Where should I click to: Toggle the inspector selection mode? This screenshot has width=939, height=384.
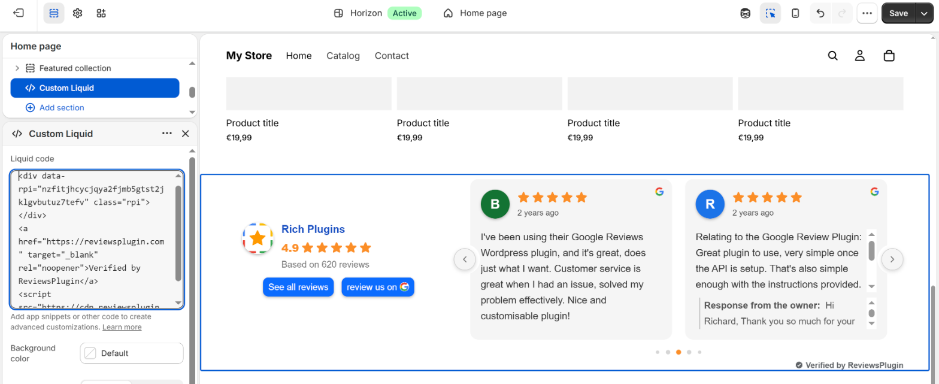click(x=770, y=13)
